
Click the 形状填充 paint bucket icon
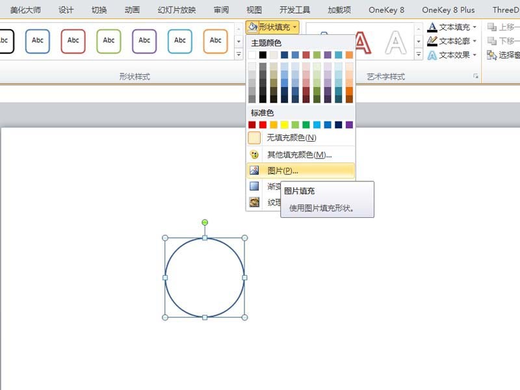pos(253,27)
